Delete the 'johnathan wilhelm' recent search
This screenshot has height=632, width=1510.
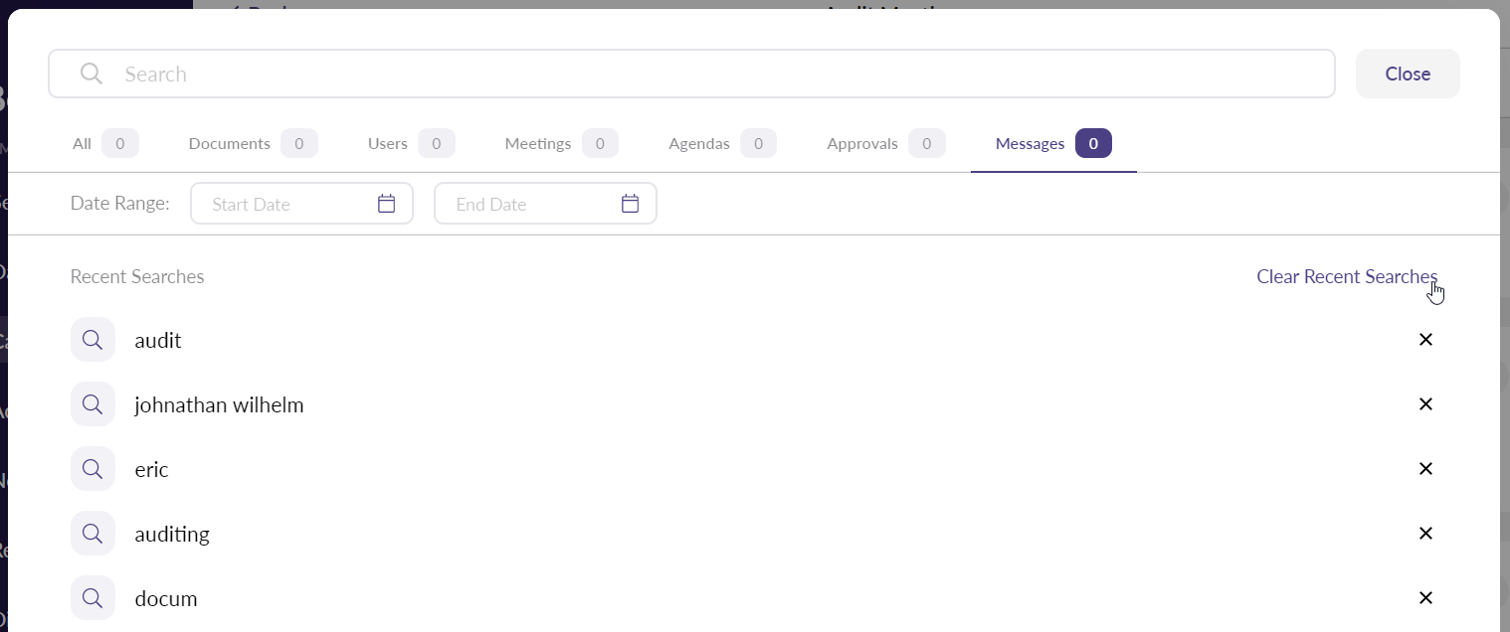(1424, 404)
